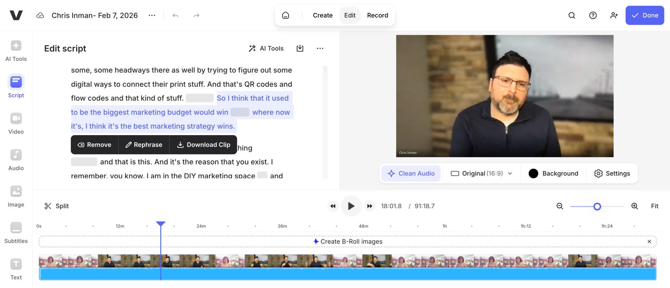Open Audio panel in sidebar
Viewport: 670px width, 288px height.
point(16,160)
